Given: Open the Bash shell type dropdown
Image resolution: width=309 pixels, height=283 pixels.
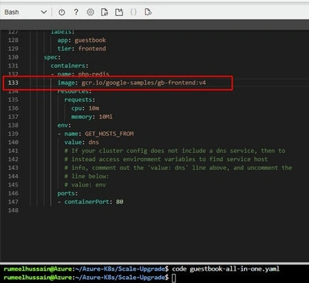Looking at the screenshot, I should click(x=25, y=12).
